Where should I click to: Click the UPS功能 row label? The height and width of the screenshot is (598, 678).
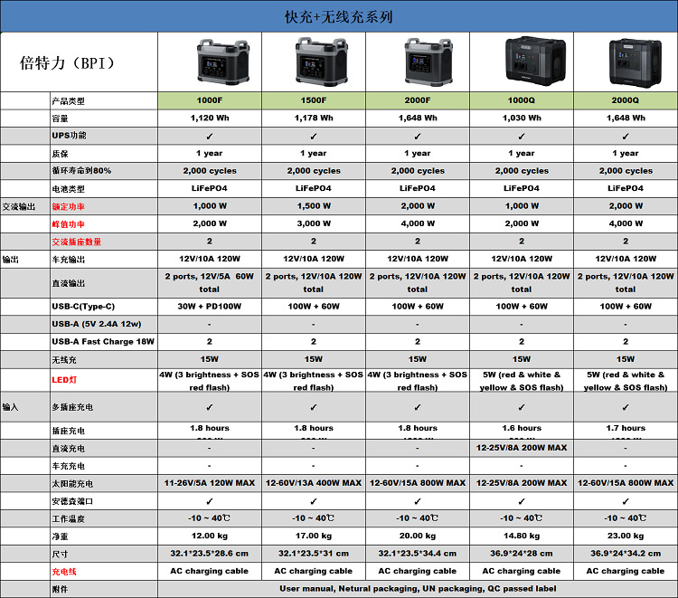[70, 136]
